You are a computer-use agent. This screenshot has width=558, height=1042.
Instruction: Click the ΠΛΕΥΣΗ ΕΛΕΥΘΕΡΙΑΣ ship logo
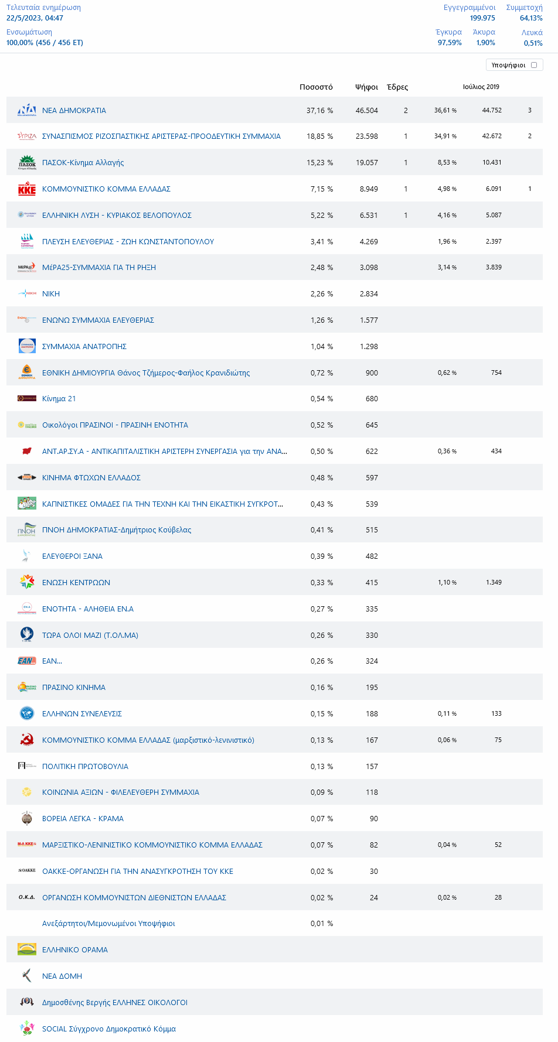(x=27, y=241)
